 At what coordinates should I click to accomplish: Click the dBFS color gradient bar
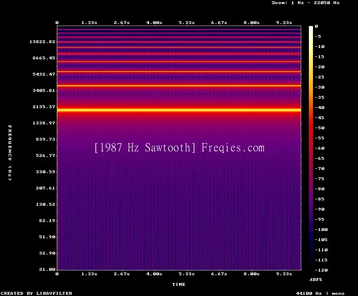(311, 148)
